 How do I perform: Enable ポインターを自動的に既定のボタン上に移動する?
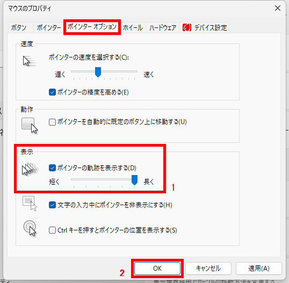pos(52,122)
